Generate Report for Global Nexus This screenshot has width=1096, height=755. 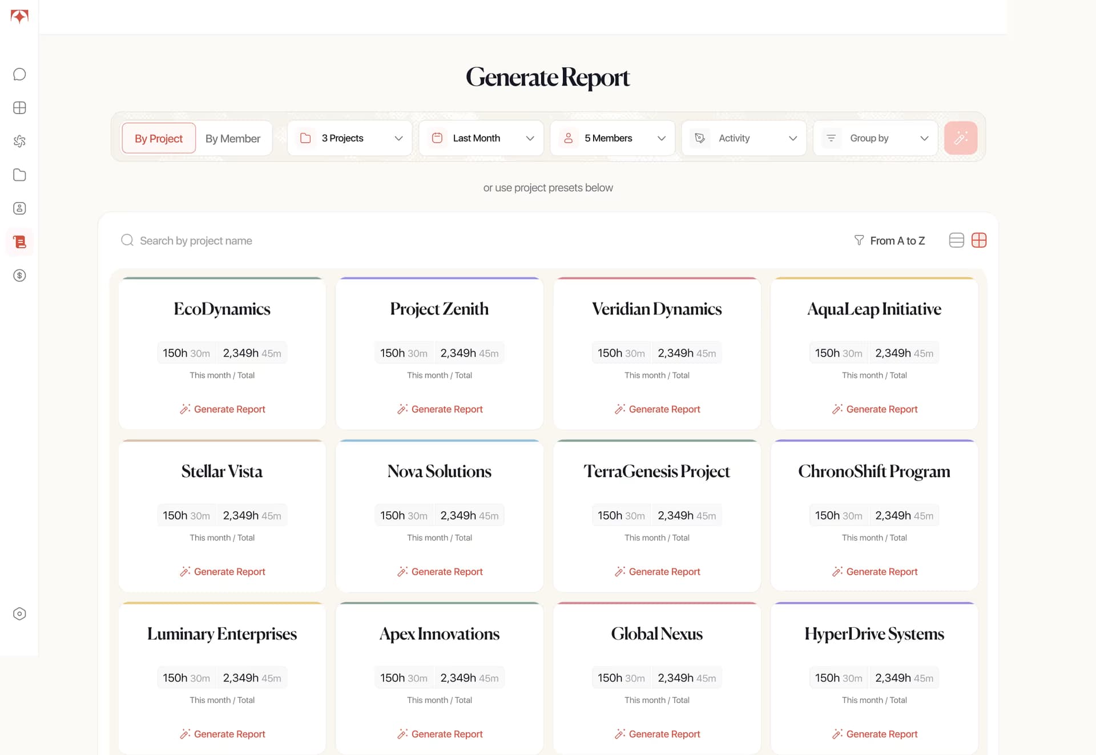pyautogui.click(x=658, y=734)
